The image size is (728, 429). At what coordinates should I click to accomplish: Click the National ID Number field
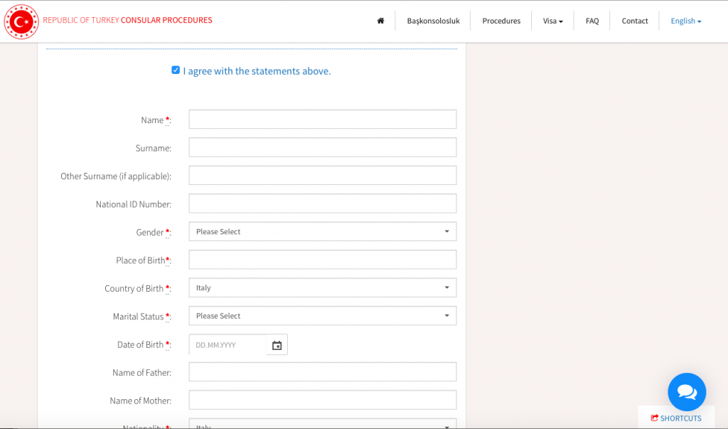[322, 203]
